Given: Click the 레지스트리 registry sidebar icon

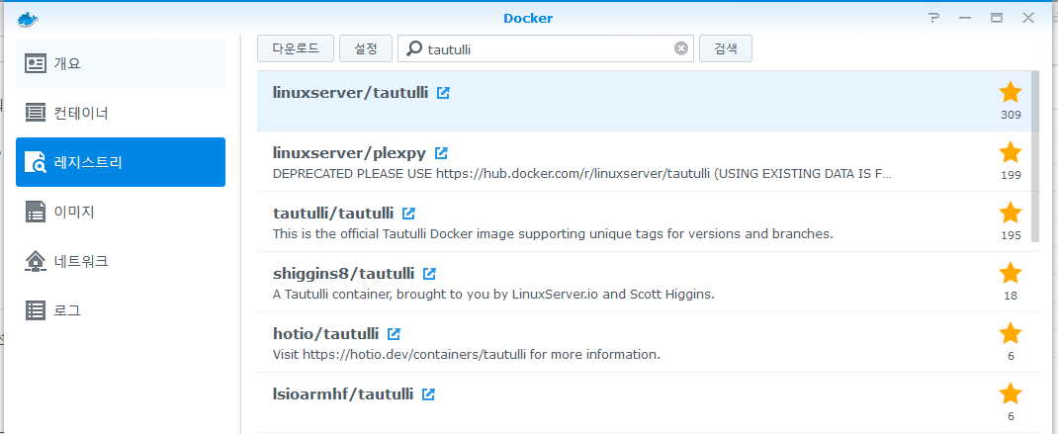Looking at the screenshot, I should pos(35,163).
